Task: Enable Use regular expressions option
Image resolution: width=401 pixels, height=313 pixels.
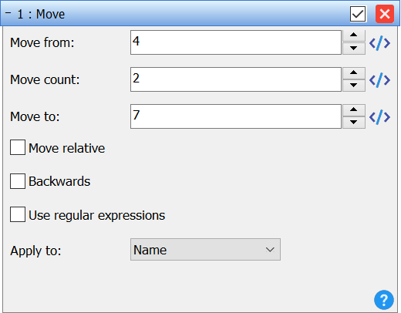Action: coord(18,214)
